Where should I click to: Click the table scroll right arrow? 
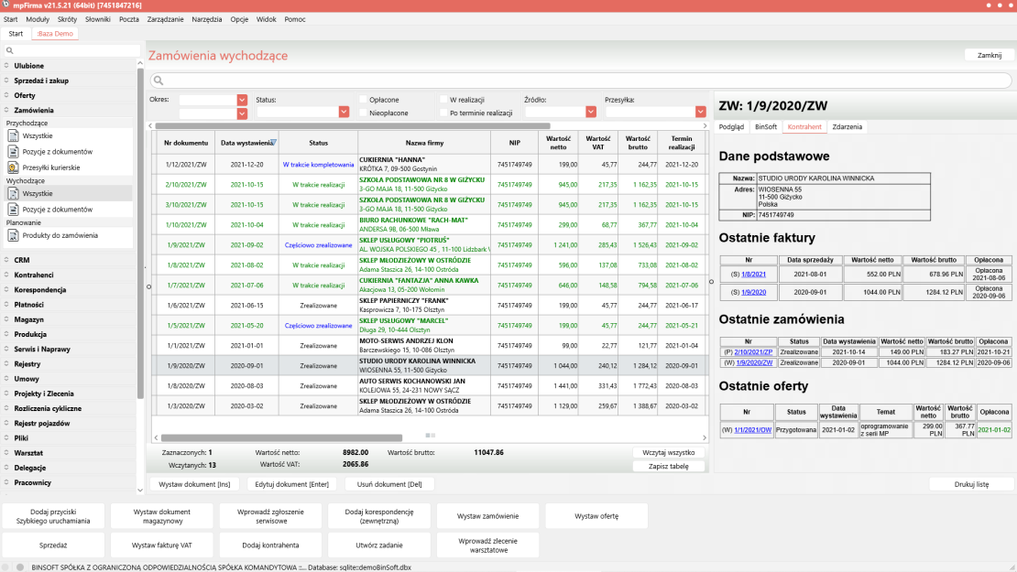coord(705,437)
